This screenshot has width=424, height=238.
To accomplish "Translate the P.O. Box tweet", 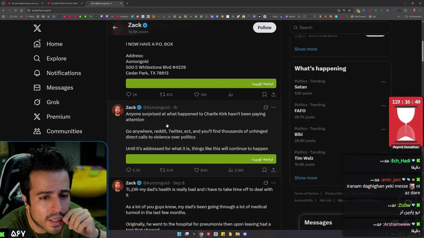I will [x=201, y=84].
